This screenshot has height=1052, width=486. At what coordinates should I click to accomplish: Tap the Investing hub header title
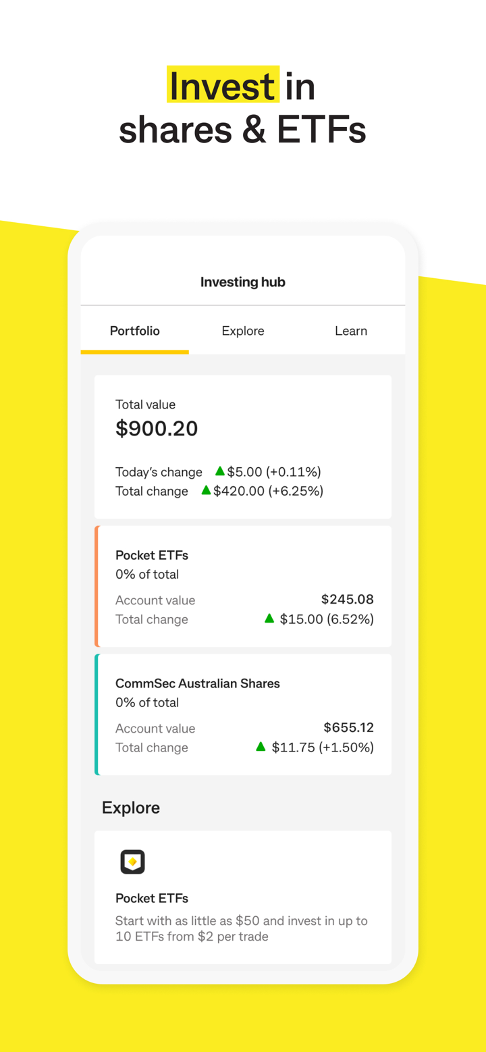point(243,282)
